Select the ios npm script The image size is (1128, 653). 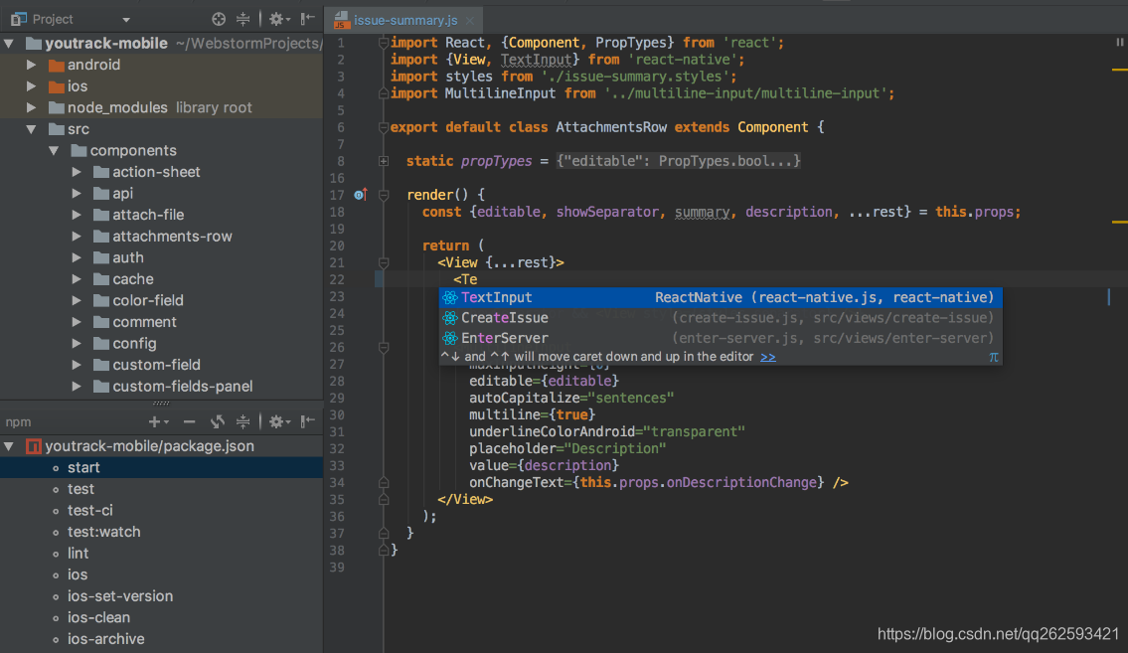(x=161, y=575)
